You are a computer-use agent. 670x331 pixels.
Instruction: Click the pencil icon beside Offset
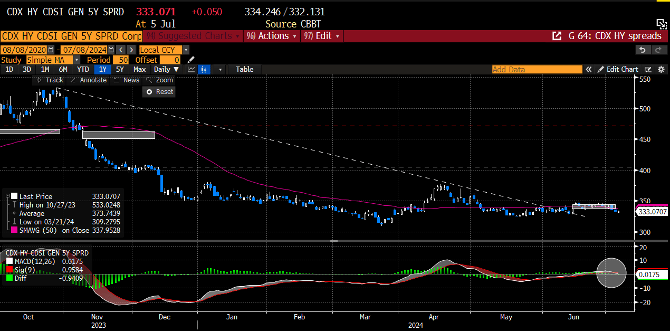tap(191, 60)
